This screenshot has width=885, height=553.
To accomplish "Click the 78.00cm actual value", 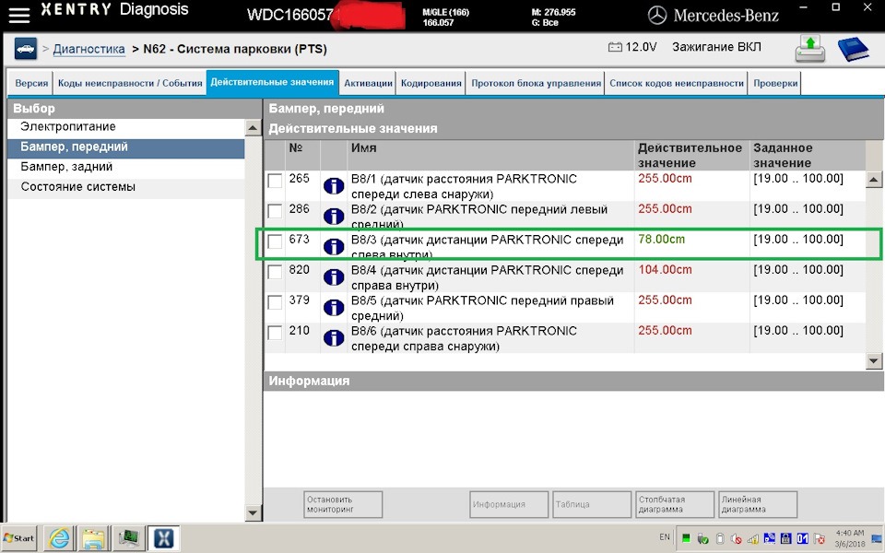I will [662, 240].
